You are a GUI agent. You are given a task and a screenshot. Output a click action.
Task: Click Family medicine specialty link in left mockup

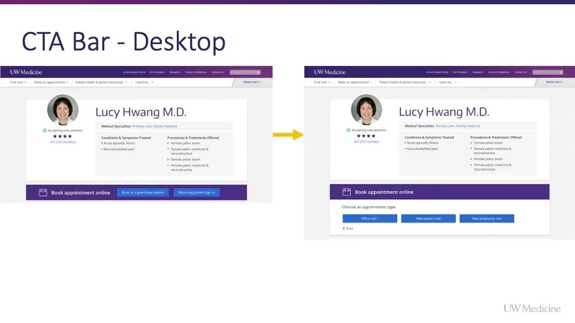coord(165,126)
